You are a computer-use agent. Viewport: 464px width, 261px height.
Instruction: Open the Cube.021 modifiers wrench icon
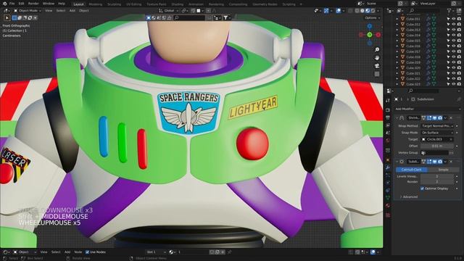tap(428, 73)
